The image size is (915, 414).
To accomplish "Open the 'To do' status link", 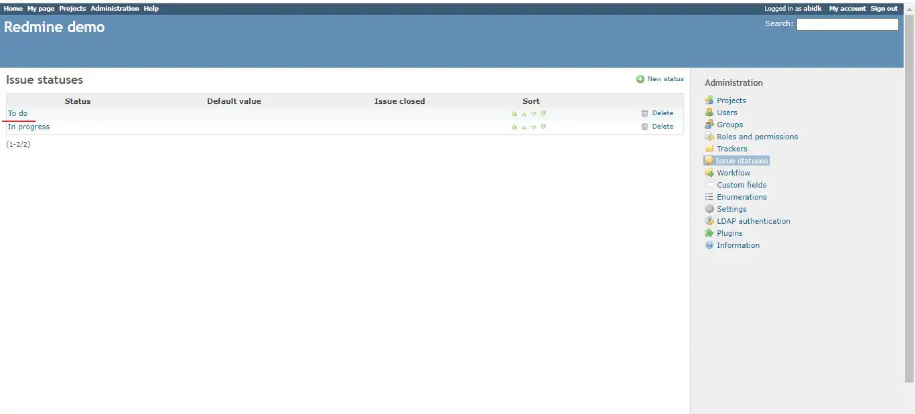I will (x=18, y=113).
